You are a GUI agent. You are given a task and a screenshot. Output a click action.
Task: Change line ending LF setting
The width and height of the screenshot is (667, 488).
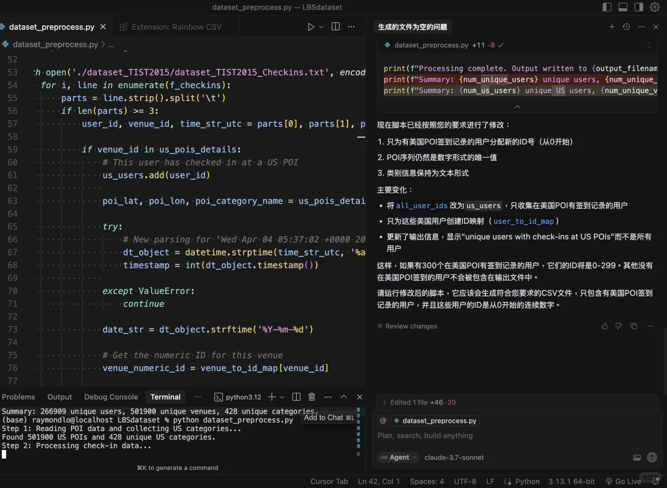click(490, 482)
